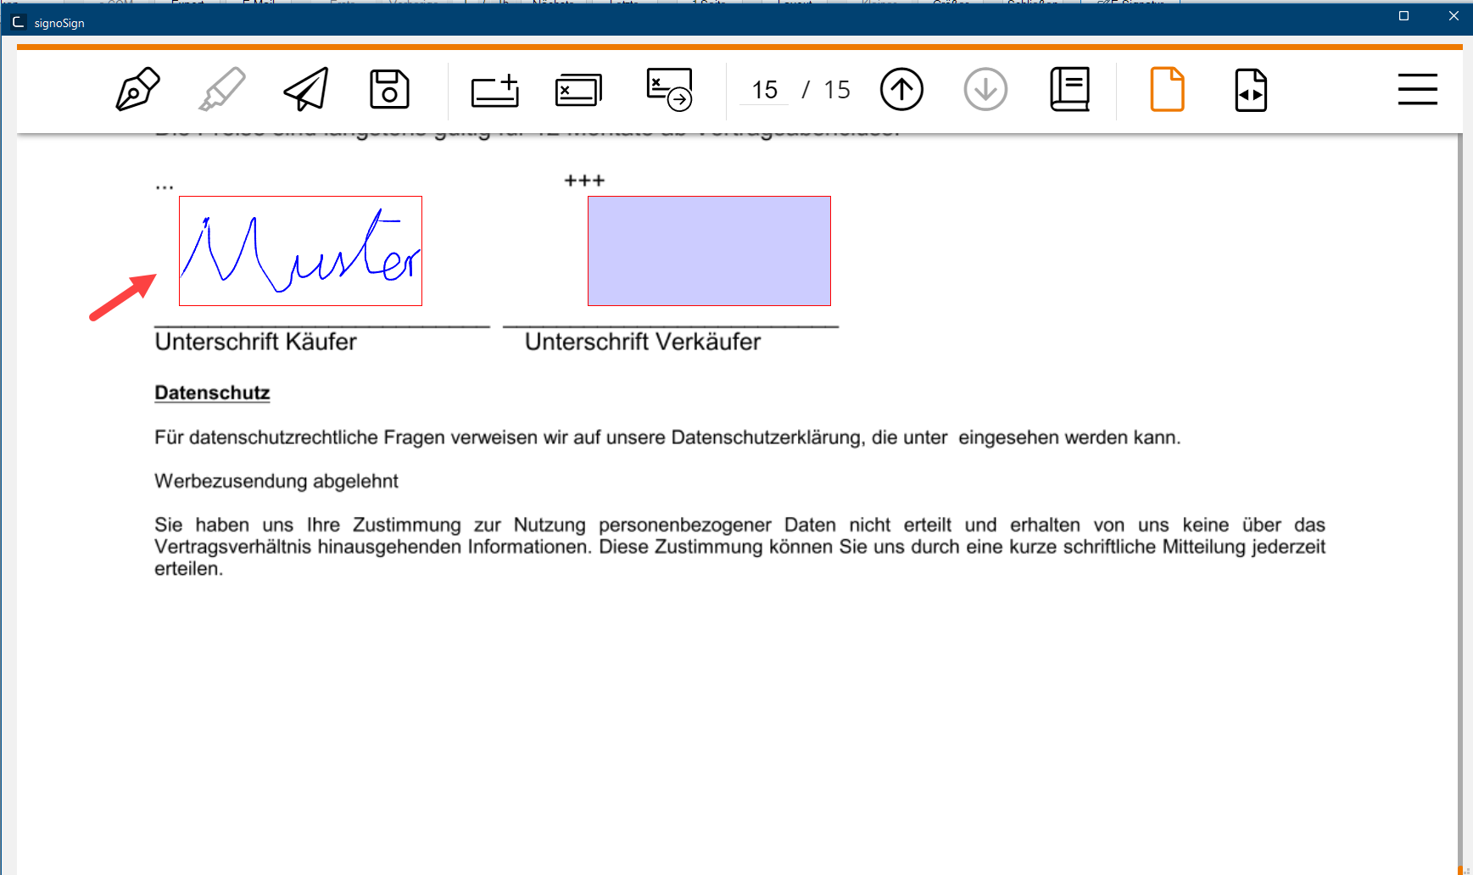Close the signoSign window
The image size is (1473, 875).
click(1453, 16)
